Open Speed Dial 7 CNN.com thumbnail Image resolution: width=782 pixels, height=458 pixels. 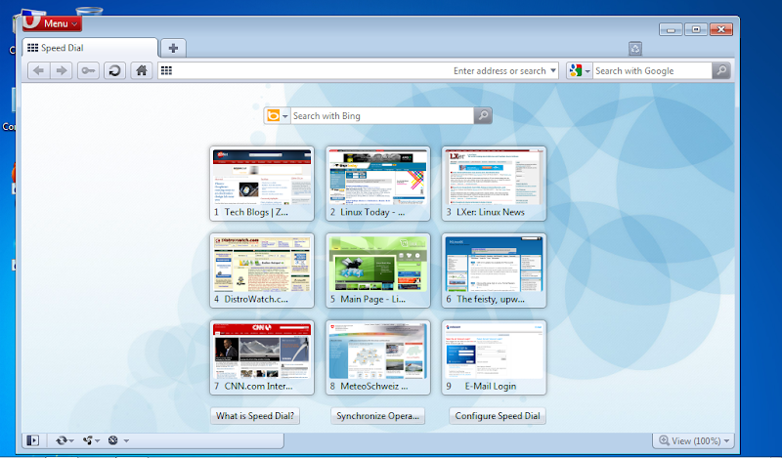pyautogui.click(x=262, y=357)
